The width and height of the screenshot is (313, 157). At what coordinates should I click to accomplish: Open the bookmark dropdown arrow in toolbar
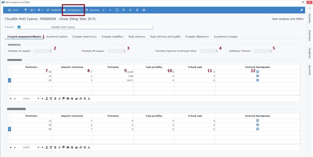click(43, 10)
